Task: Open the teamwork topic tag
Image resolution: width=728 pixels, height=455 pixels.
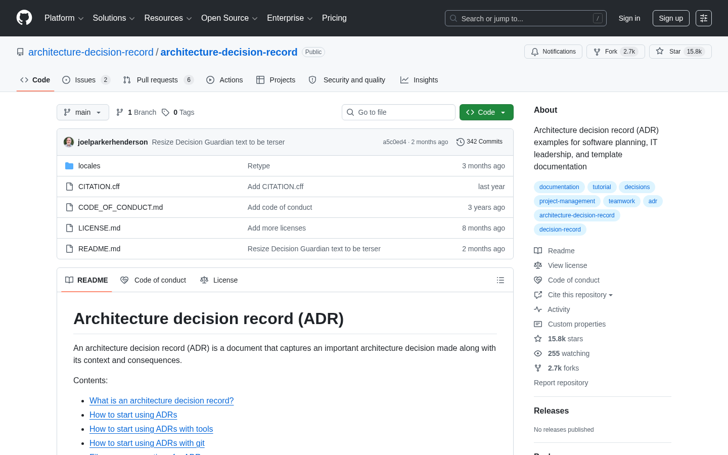Action: pos(622,201)
